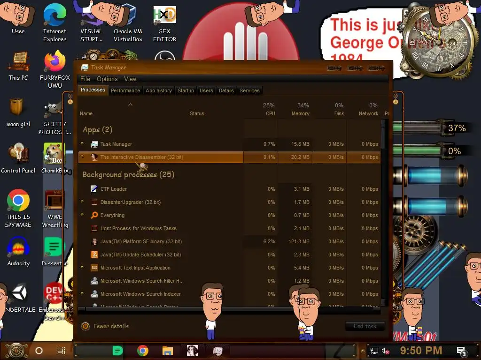
Task: Launch Audacity desktop icon
Action: click(18, 251)
